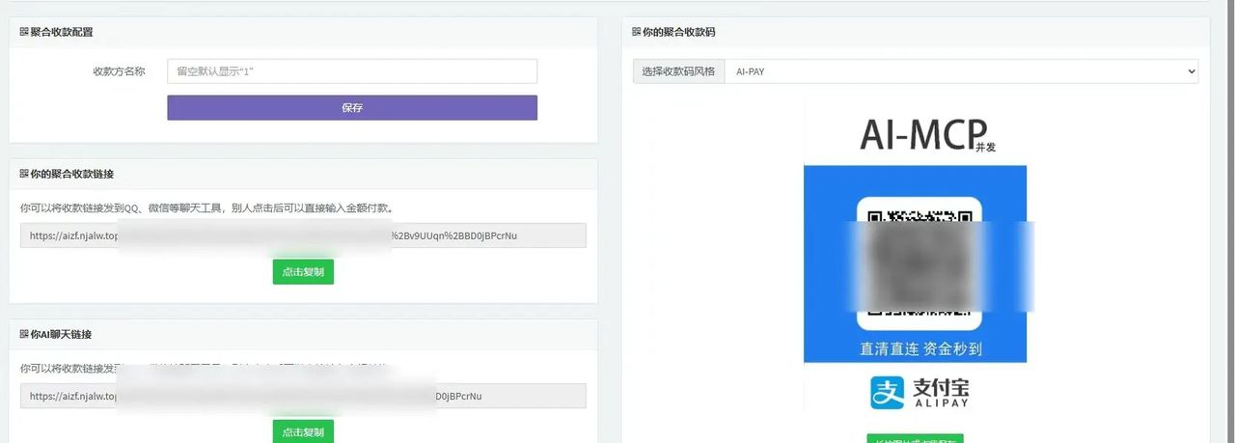
Task: Click the 聚合收款链接 URL field
Action: (303, 235)
